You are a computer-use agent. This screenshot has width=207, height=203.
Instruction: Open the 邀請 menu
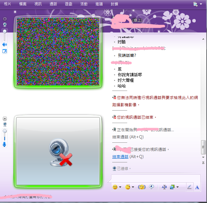[99, 4]
